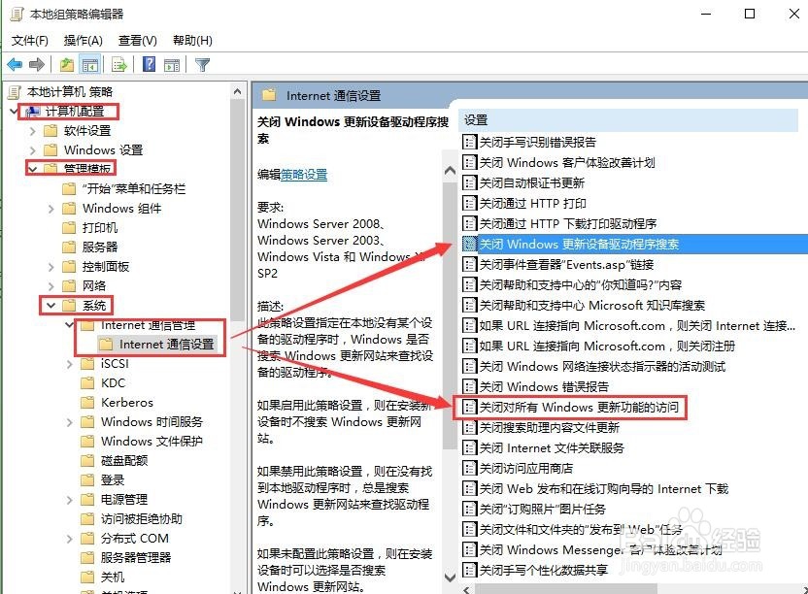Click the Export list toolbar icon
The image size is (808, 594).
coord(119,64)
